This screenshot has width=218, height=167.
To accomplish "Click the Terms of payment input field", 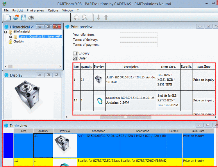I will 138,45.
